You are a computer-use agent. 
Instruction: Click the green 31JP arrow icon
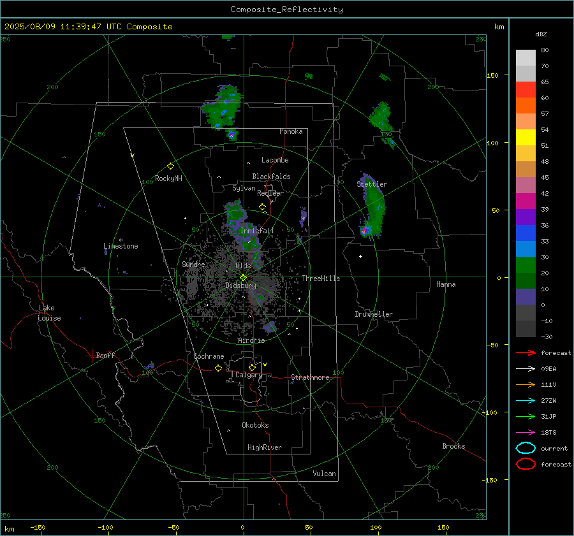click(x=526, y=416)
